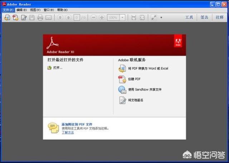Open the 文件 (File) menu

pyautogui.click(x=8, y=10)
